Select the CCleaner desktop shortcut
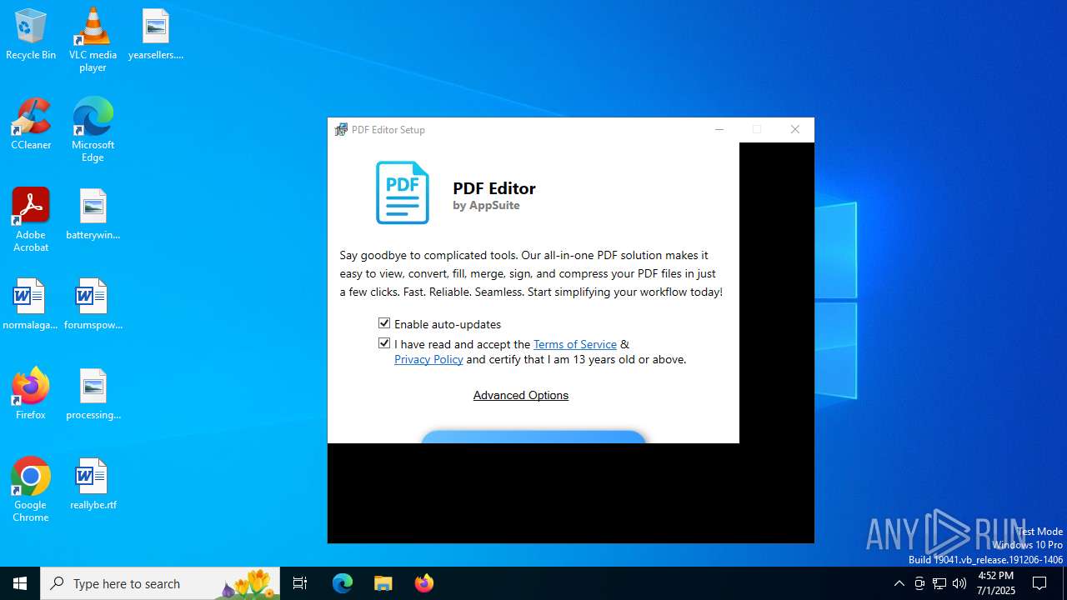Viewport: 1067px width, 600px height. [x=31, y=124]
